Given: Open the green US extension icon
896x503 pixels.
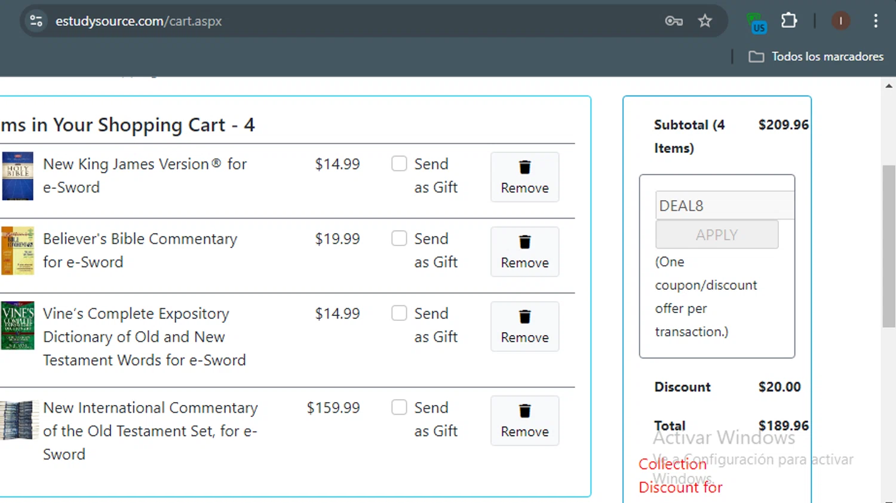Looking at the screenshot, I should 757,23.
